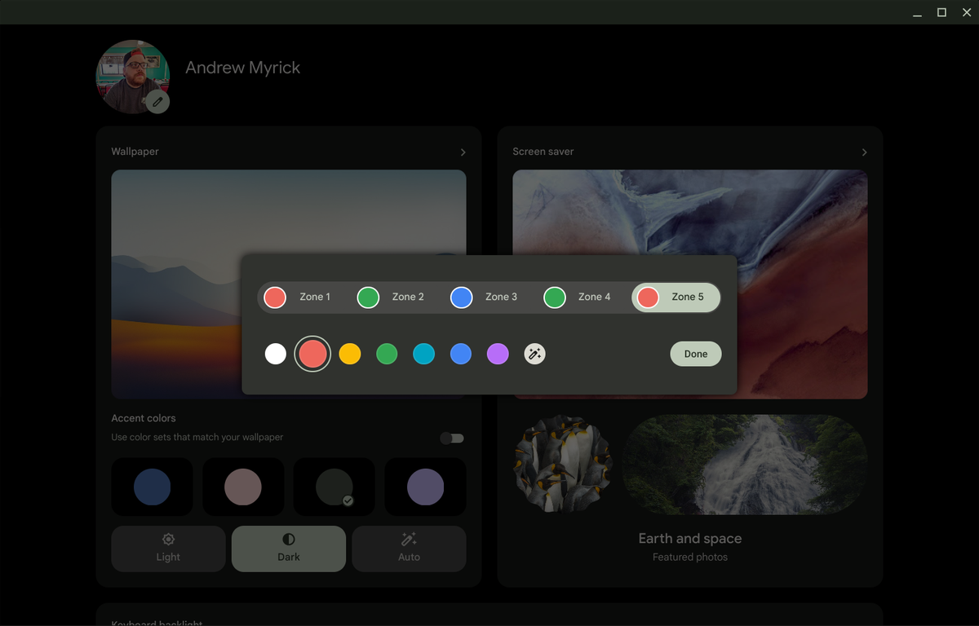The image size is (979, 626).
Task: Click the blue dot next to Zone 3
Action: pyautogui.click(x=461, y=297)
